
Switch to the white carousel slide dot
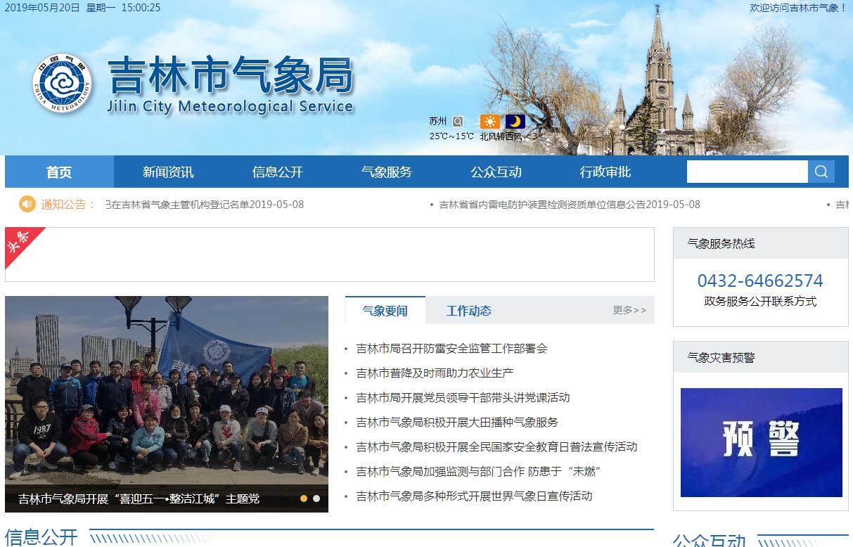coord(316,498)
